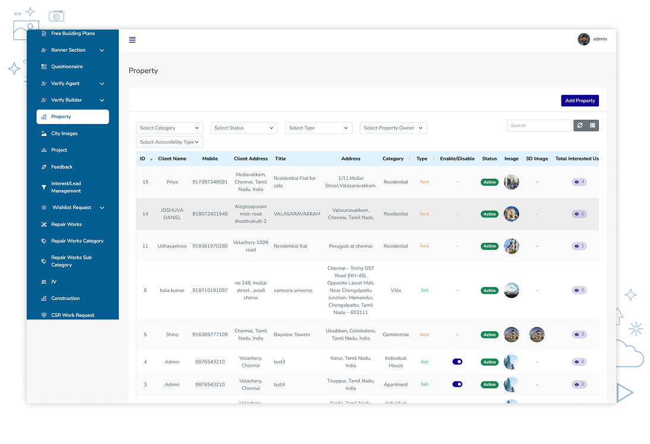Open the Select Status dropdown
The width and height of the screenshot is (650, 444).
click(x=244, y=128)
